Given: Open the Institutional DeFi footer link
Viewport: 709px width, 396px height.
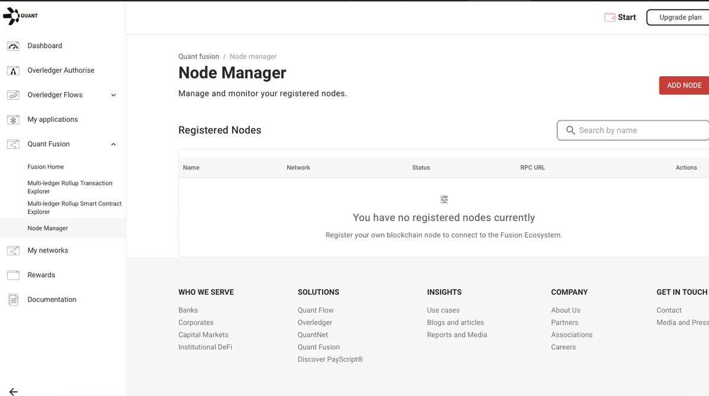Looking at the screenshot, I should (205, 348).
